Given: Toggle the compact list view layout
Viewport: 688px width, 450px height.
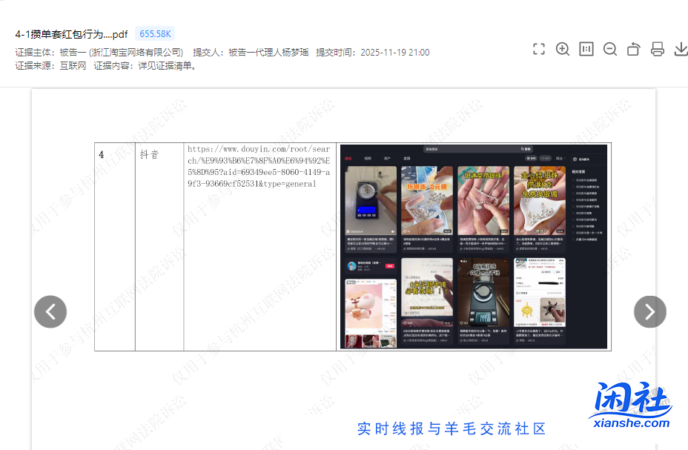Looking at the screenshot, I should [543, 156].
